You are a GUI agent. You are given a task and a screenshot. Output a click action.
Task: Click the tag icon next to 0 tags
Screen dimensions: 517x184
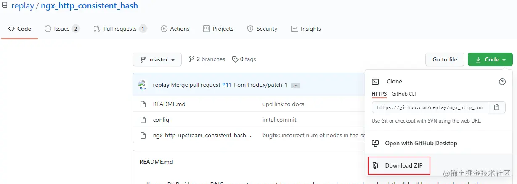tap(235, 59)
